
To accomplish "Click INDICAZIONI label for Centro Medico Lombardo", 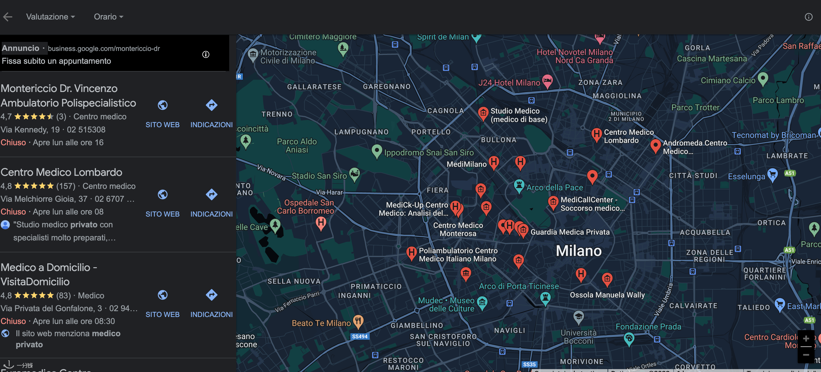I will point(212,214).
